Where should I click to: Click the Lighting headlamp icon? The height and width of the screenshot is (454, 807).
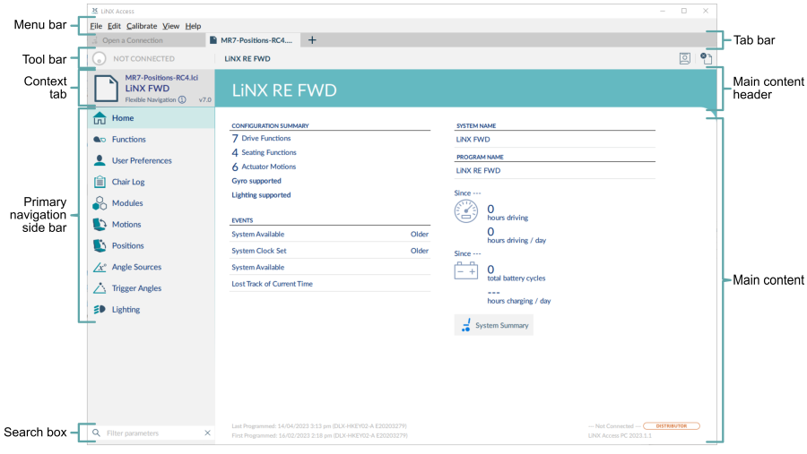(100, 310)
